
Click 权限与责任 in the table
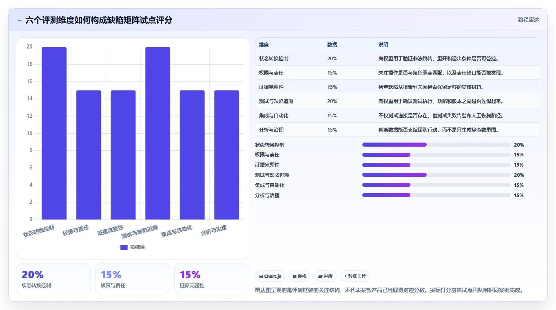click(x=271, y=73)
